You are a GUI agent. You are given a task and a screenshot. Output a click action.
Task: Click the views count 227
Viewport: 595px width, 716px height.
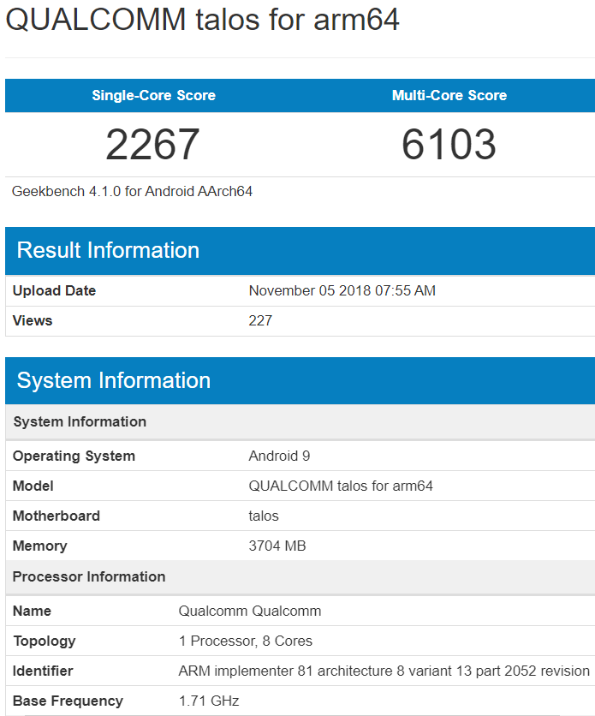pos(260,320)
